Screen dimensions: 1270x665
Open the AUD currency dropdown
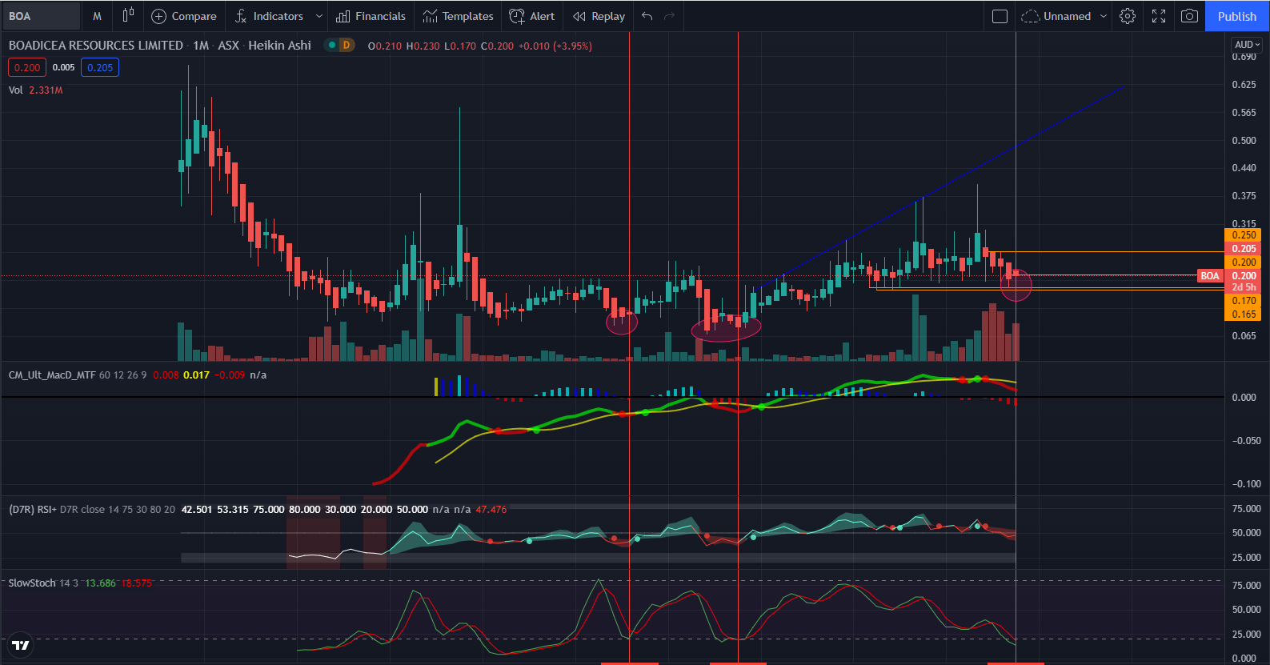(x=1247, y=45)
